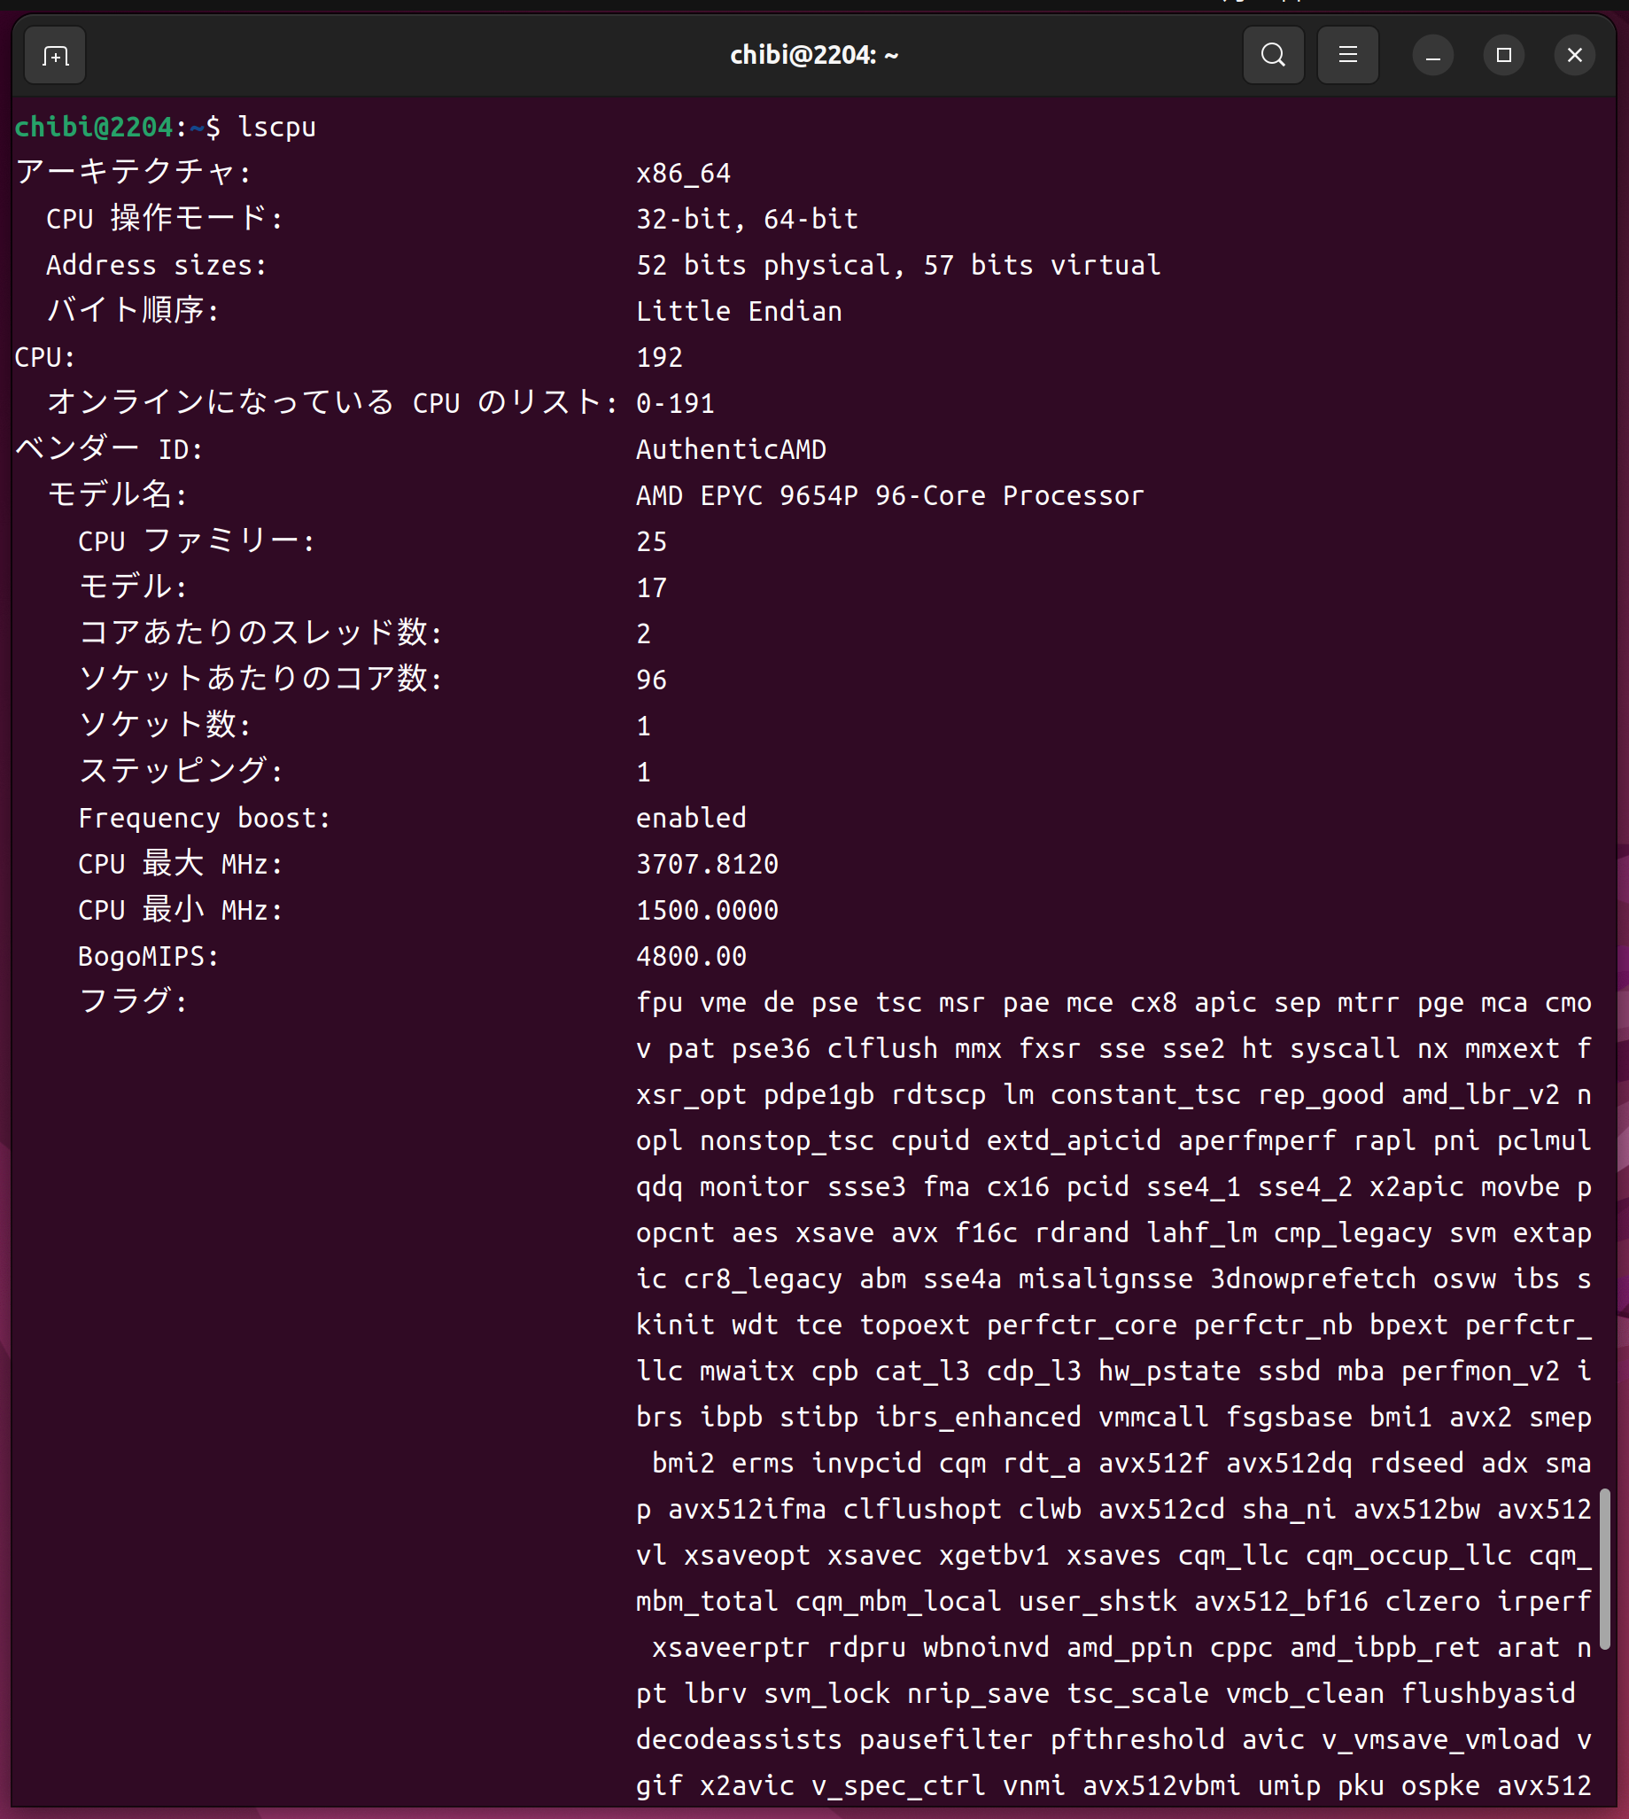Click the Frequency boost enabled value
Screen dimensions: 1629x1819
point(690,817)
